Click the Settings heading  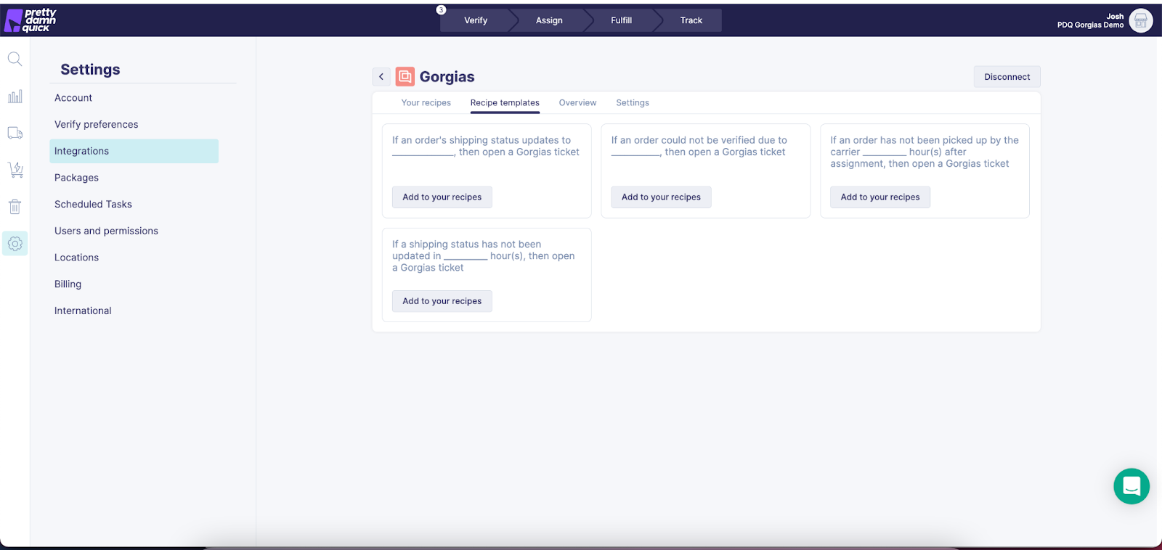tap(90, 70)
